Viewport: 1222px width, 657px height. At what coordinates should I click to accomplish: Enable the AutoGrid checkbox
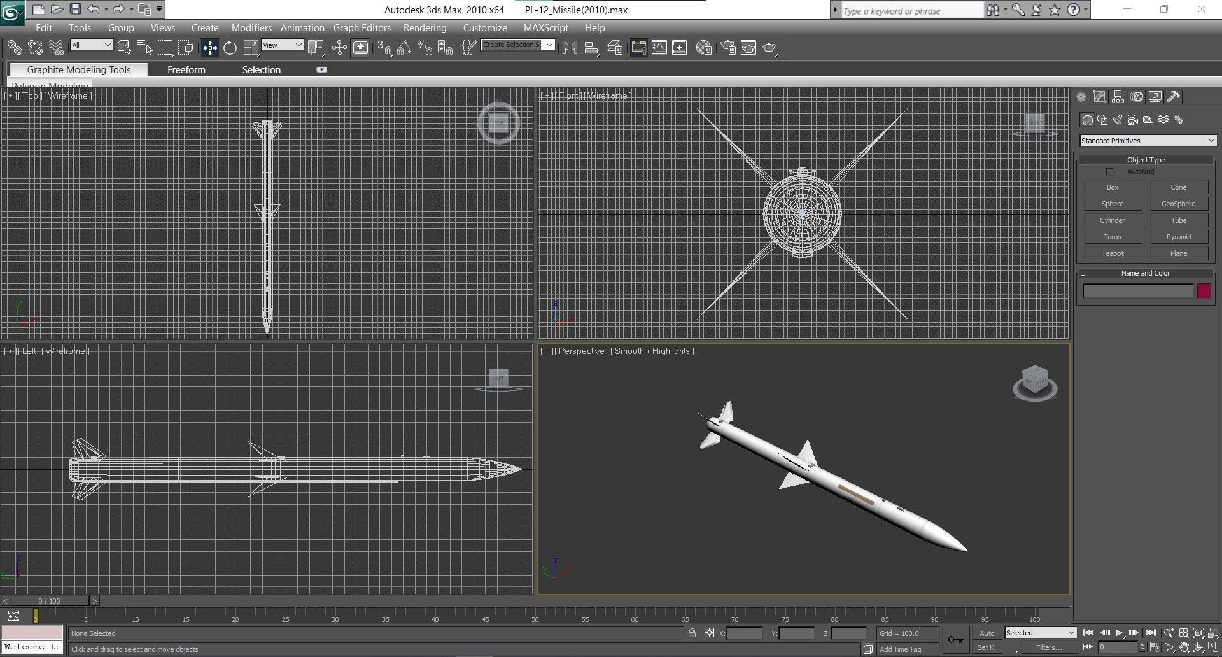click(x=1109, y=172)
